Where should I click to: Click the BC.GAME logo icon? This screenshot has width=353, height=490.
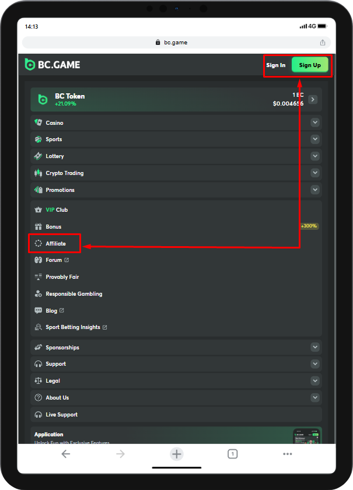[30, 65]
